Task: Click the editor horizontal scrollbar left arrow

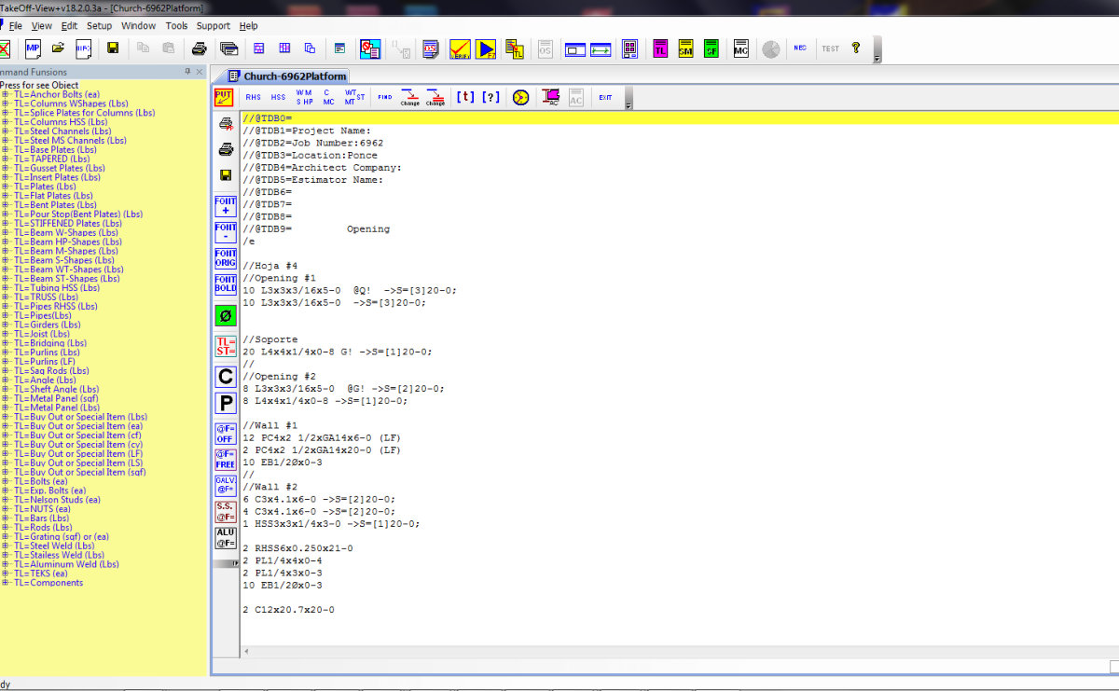Action: tap(246, 652)
